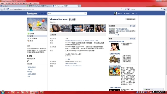The height and width of the screenshot is (94, 167).
Task: Click the Home link in Facebook header
Action: 133,14
